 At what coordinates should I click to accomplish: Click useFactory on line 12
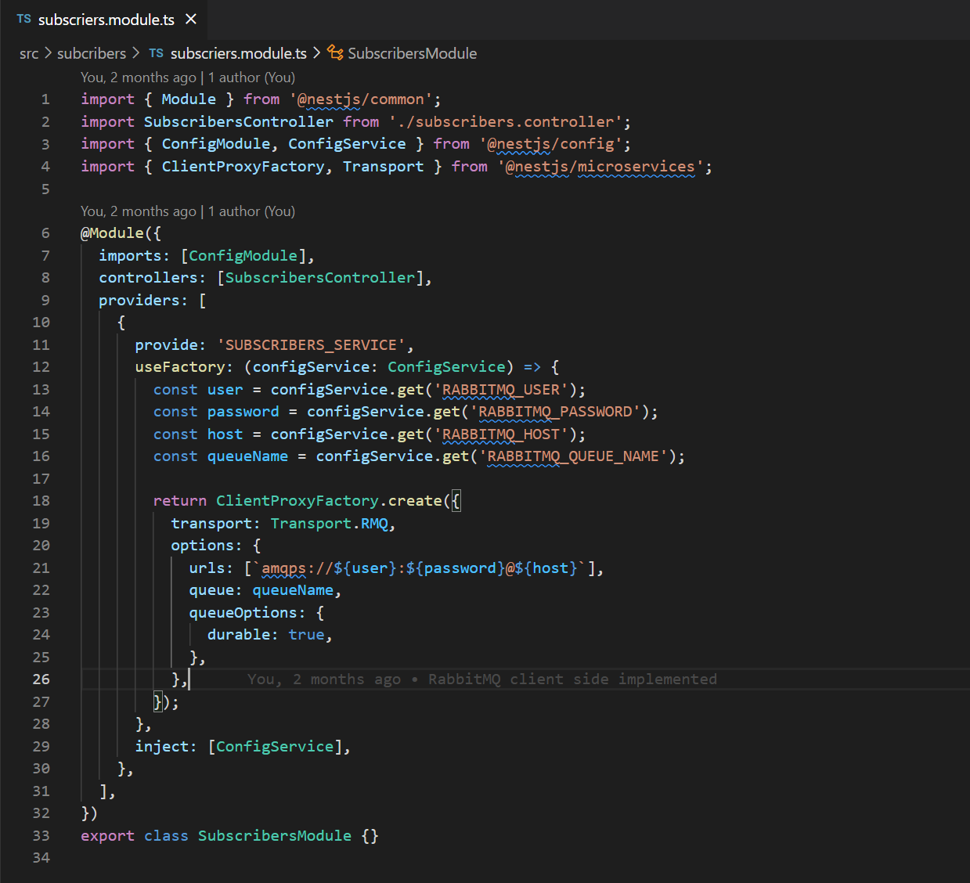(180, 367)
